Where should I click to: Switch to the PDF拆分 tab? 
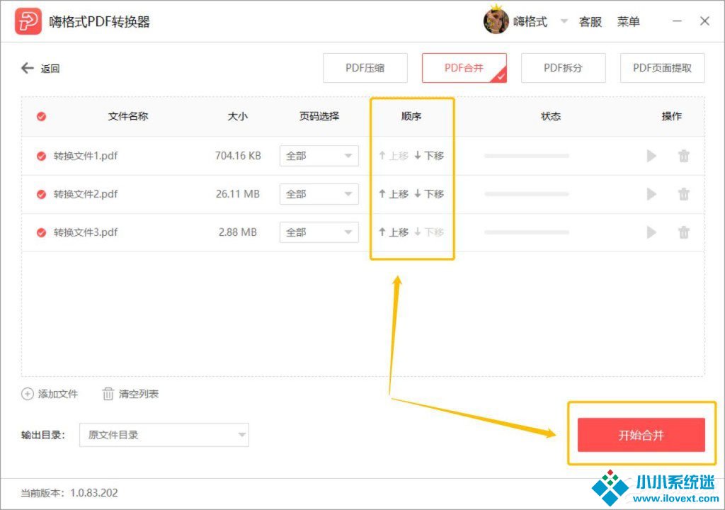point(564,69)
